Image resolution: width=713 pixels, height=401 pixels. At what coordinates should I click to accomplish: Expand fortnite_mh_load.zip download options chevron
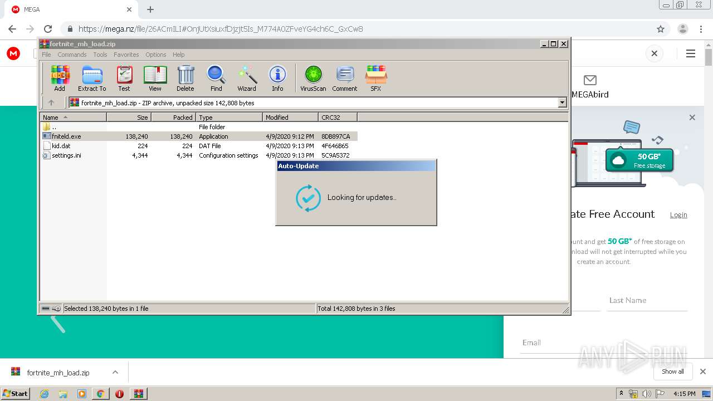[x=115, y=372]
